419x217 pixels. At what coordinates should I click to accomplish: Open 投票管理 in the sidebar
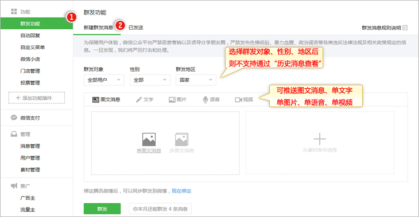pyautogui.click(x=30, y=82)
